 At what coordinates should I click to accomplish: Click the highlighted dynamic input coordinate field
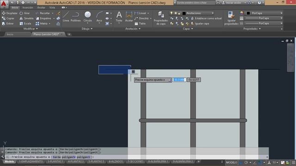pos(179,80)
